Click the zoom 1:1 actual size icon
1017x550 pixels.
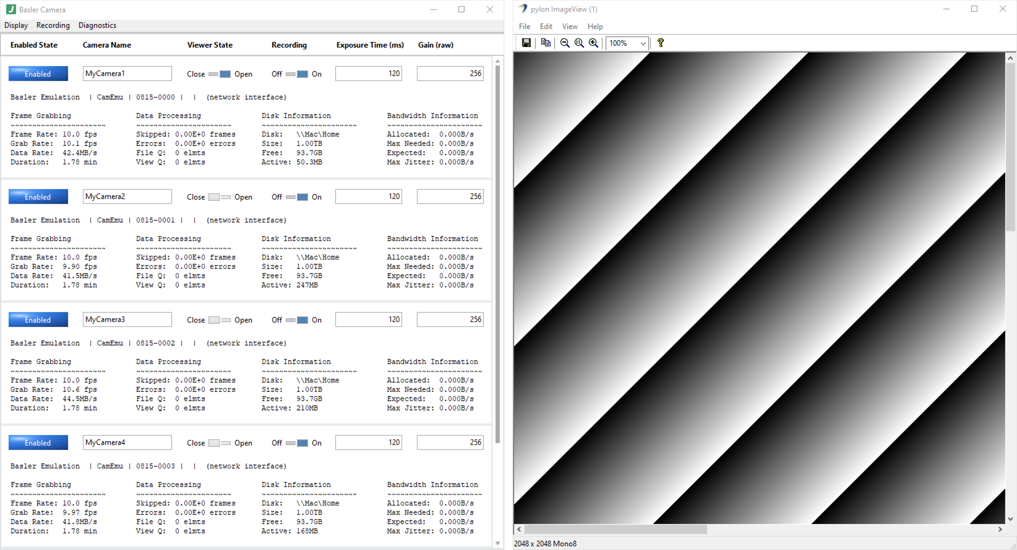coord(579,43)
